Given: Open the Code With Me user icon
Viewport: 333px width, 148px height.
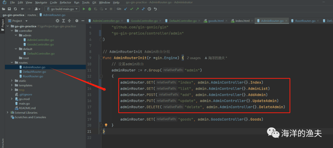Looking at the screenshot, I should [x=37, y=9].
